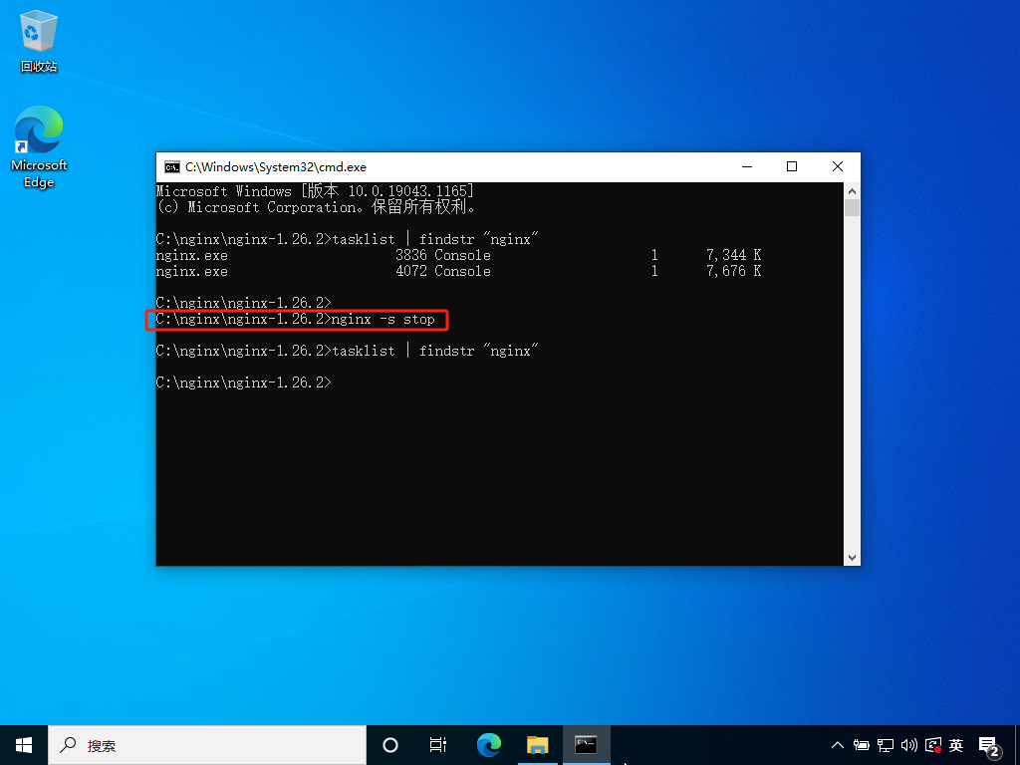Click the Cortana circle icon

(390, 745)
